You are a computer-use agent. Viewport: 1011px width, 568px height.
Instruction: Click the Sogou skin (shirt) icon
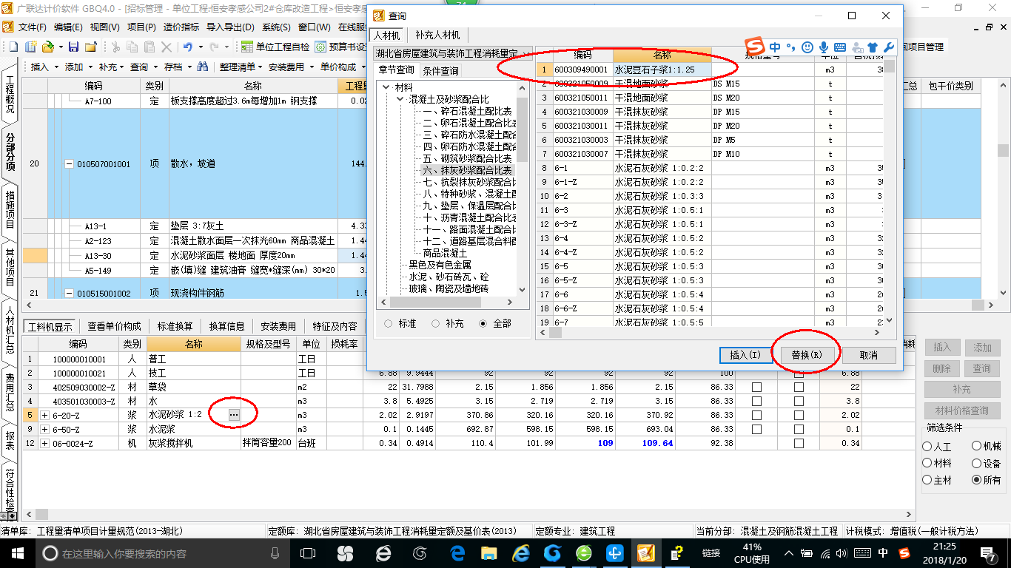[873, 47]
